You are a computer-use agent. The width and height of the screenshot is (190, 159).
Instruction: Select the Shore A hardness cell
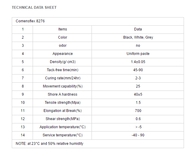coord(63,94)
